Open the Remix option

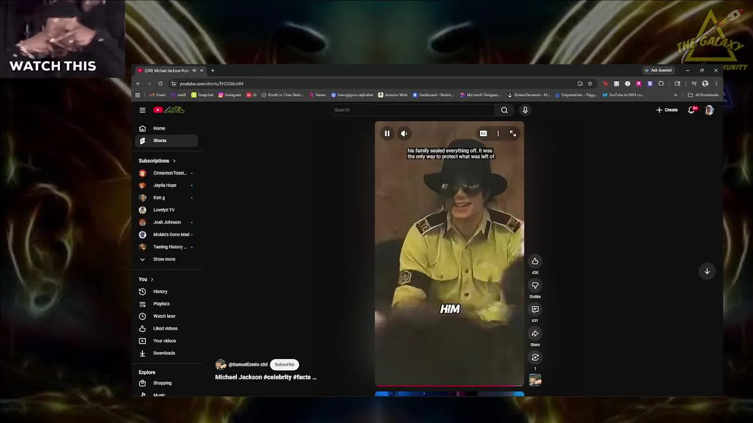pos(535,357)
